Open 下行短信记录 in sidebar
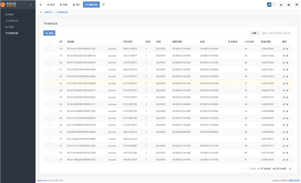 pyautogui.click(x=12, y=33)
